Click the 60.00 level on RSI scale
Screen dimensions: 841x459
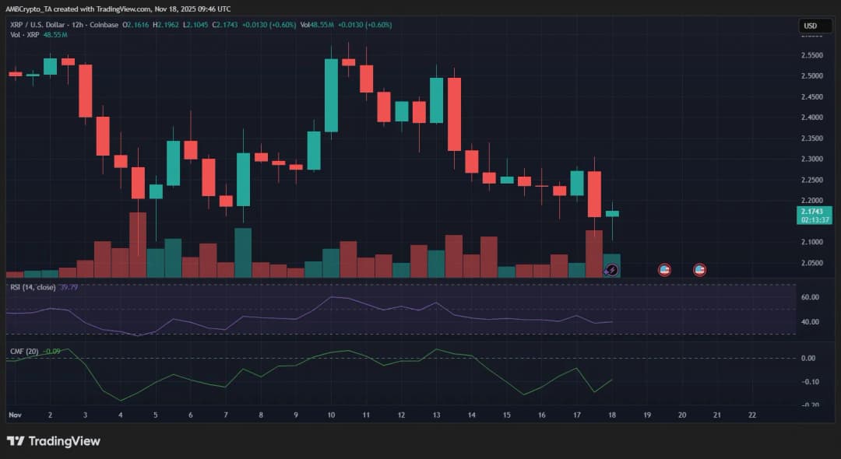tap(808, 297)
